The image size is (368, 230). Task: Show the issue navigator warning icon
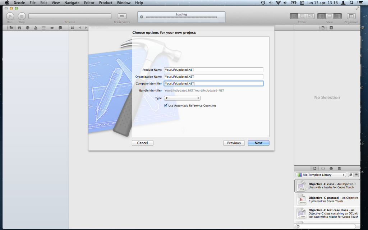click(x=35, y=28)
